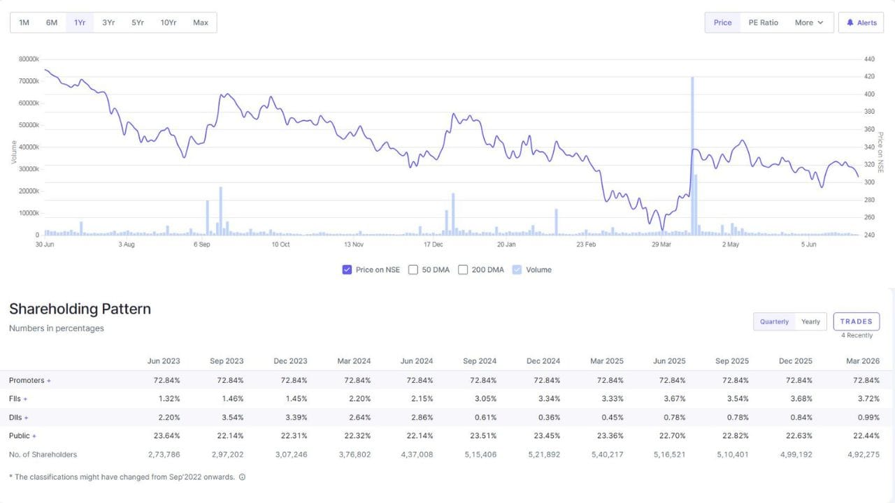Open the More dropdown menu
Viewport: 895px width, 503px height.
pyautogui.click(x=809, y=22)
